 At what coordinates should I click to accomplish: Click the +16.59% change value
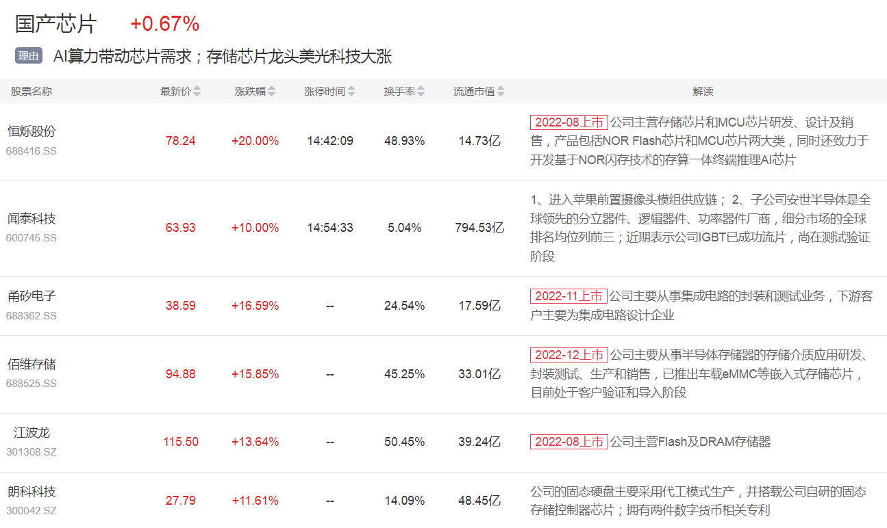pos(255,306)
